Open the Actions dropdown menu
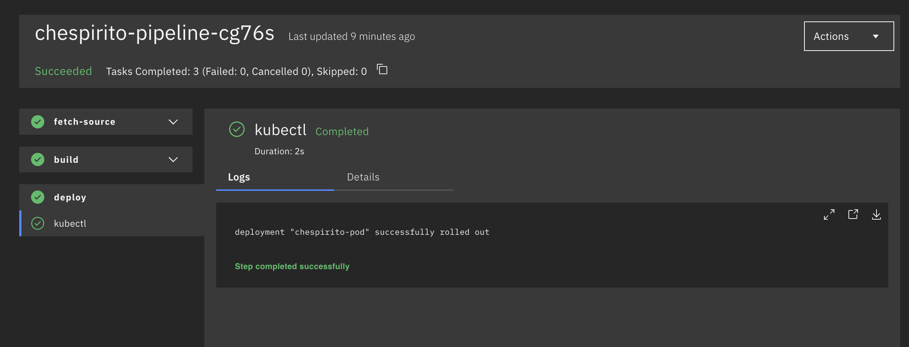This screenshot has height=347, width=909. 848,36
